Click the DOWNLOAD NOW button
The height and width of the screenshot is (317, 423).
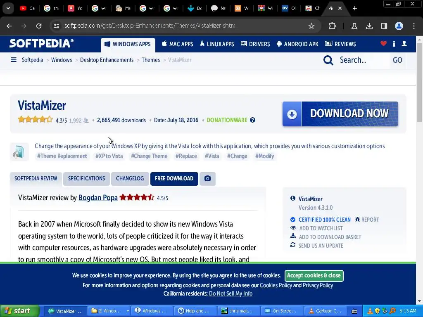(x=340, y=114)
